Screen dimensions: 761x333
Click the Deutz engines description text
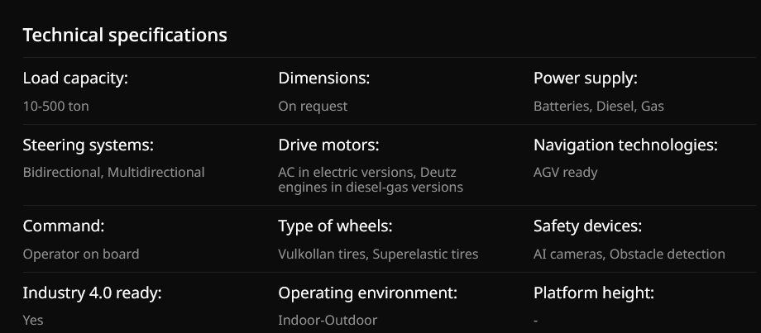coord(370,180)
